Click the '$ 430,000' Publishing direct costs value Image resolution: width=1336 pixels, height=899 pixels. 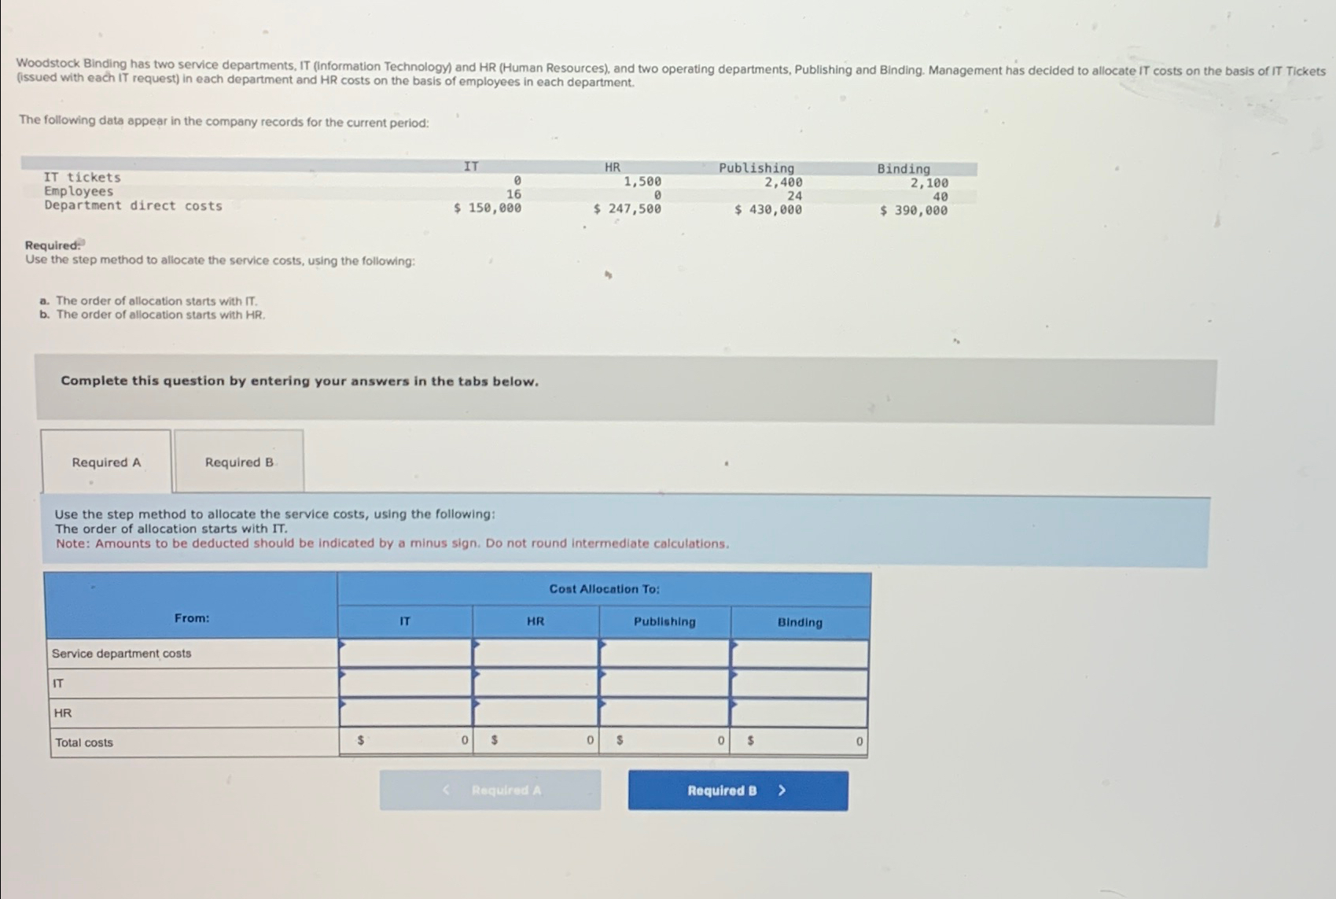(x=768, y=209)
